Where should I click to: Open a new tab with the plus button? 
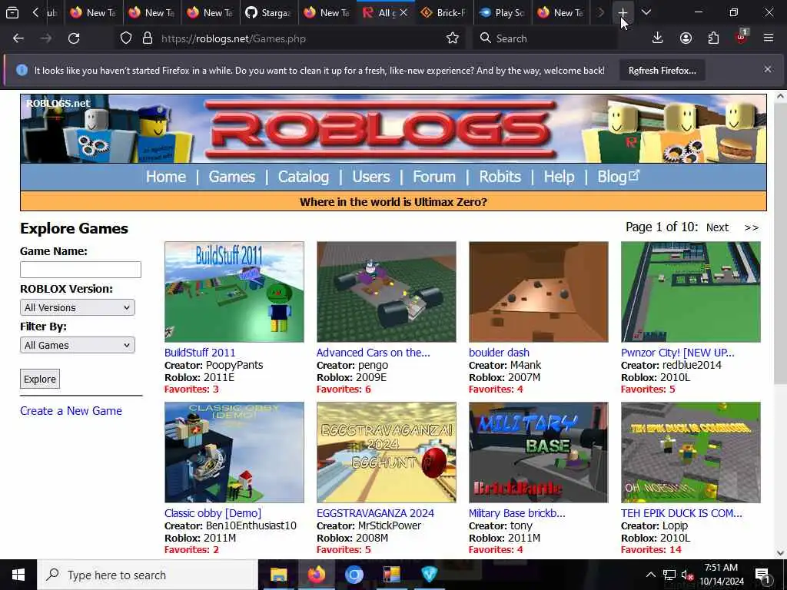(623, 12)
